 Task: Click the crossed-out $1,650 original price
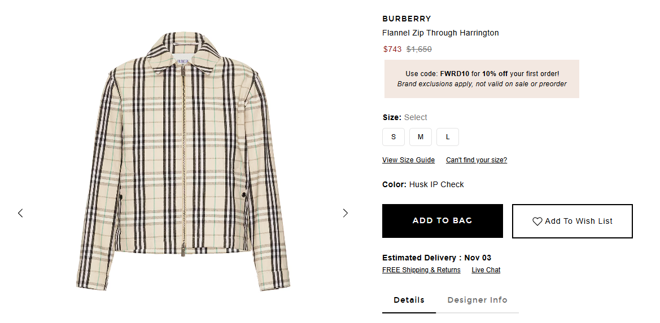(x=419, y=49)
